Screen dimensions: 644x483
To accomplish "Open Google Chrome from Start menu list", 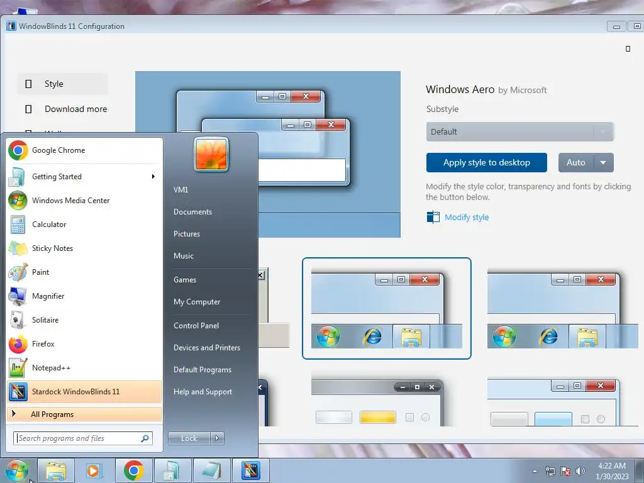I will (84, 150).
